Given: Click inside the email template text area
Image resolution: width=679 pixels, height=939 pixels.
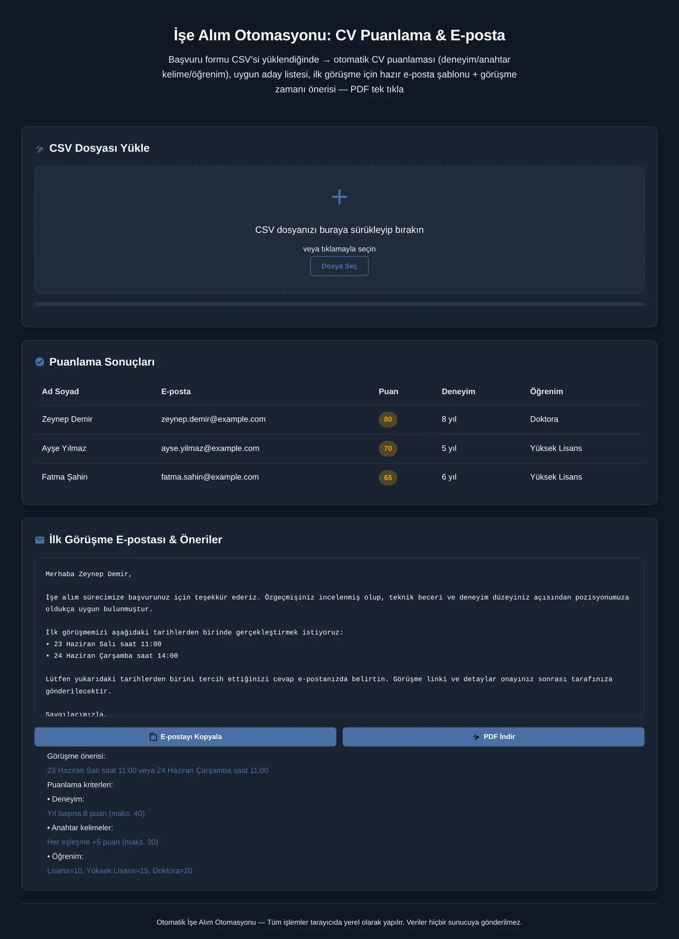Looking at the screenshot, I should (x=339, y=637).
